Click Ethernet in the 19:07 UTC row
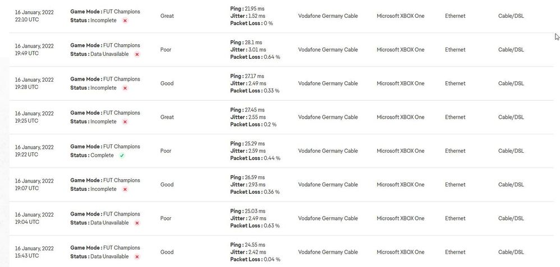Screen dimensions: 560x267 click(455, 185)
